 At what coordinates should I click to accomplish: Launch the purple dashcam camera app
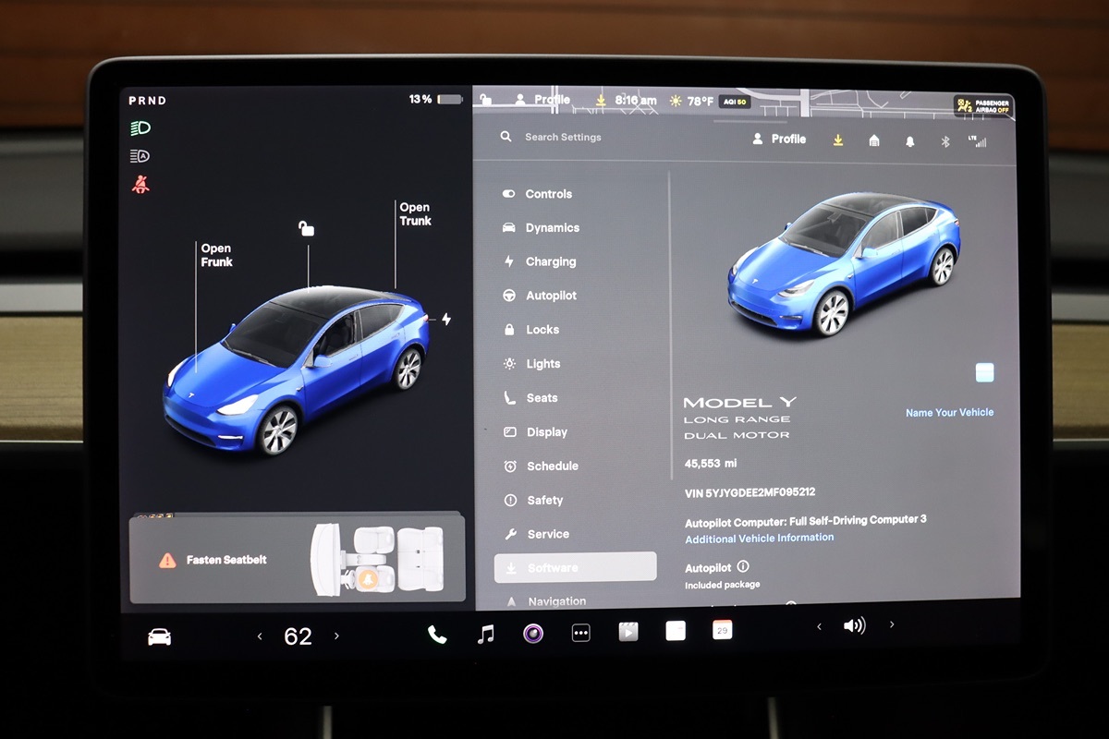pos(533,634)
